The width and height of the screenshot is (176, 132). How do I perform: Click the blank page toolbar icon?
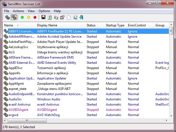[69, 17]
